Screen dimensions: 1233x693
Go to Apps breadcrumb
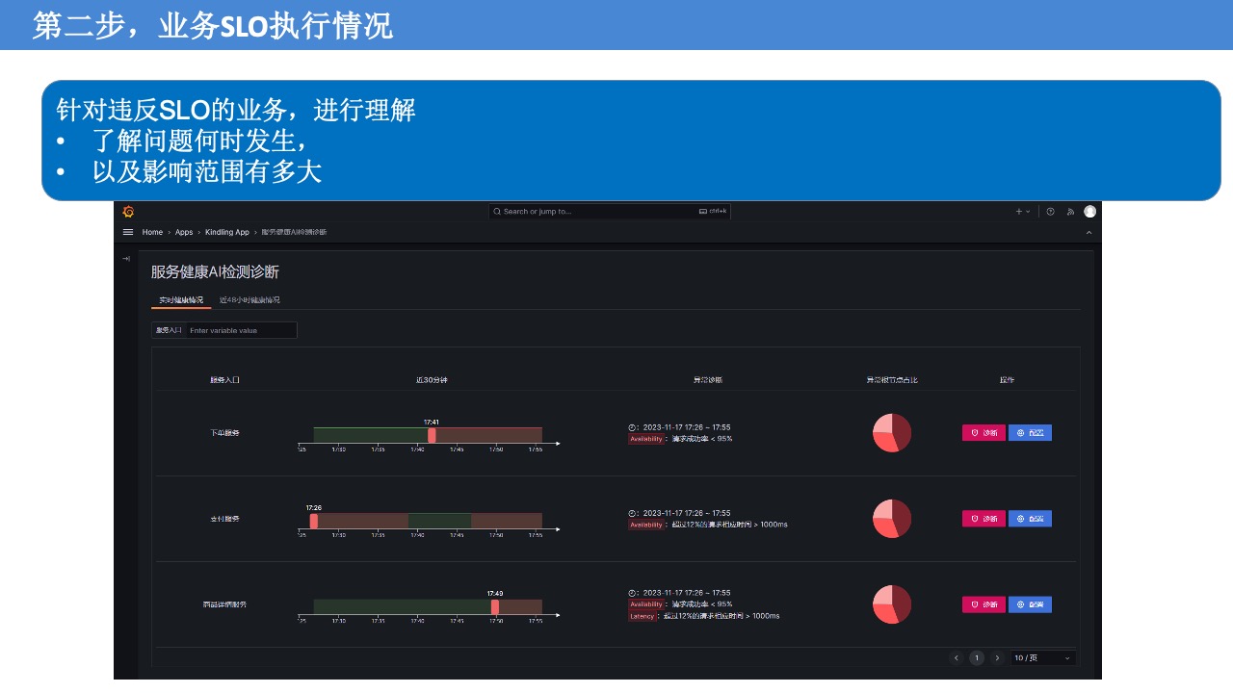point(184,232)
